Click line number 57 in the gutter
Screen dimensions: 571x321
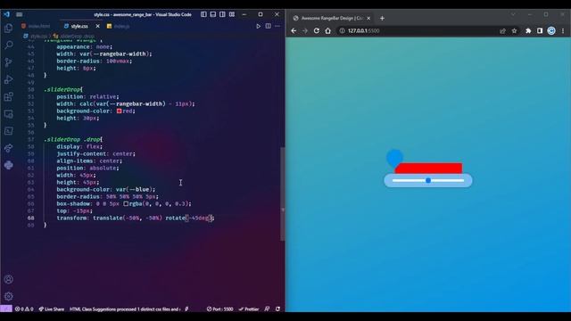(x=31, y=139)
